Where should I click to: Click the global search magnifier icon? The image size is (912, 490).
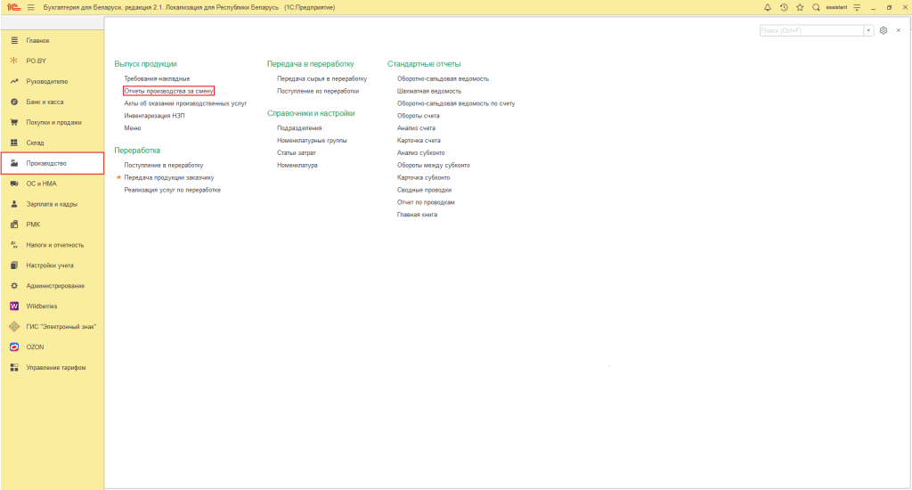point(816,7)
